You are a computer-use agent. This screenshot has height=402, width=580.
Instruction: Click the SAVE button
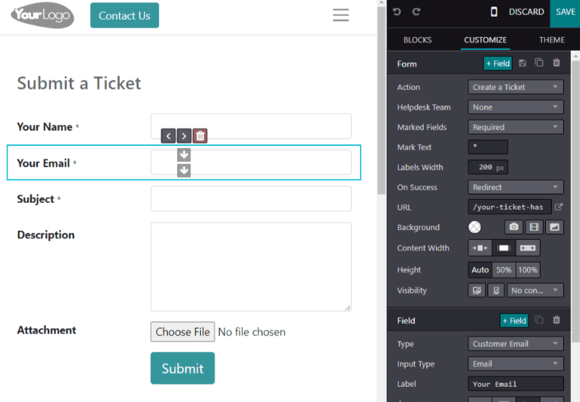coord(565,12)
